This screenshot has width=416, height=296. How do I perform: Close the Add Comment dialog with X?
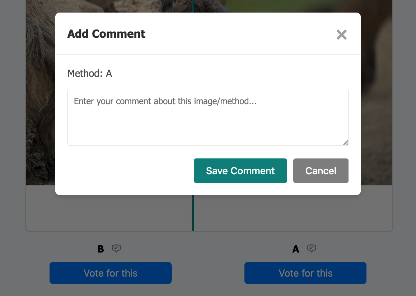(341, 34)
